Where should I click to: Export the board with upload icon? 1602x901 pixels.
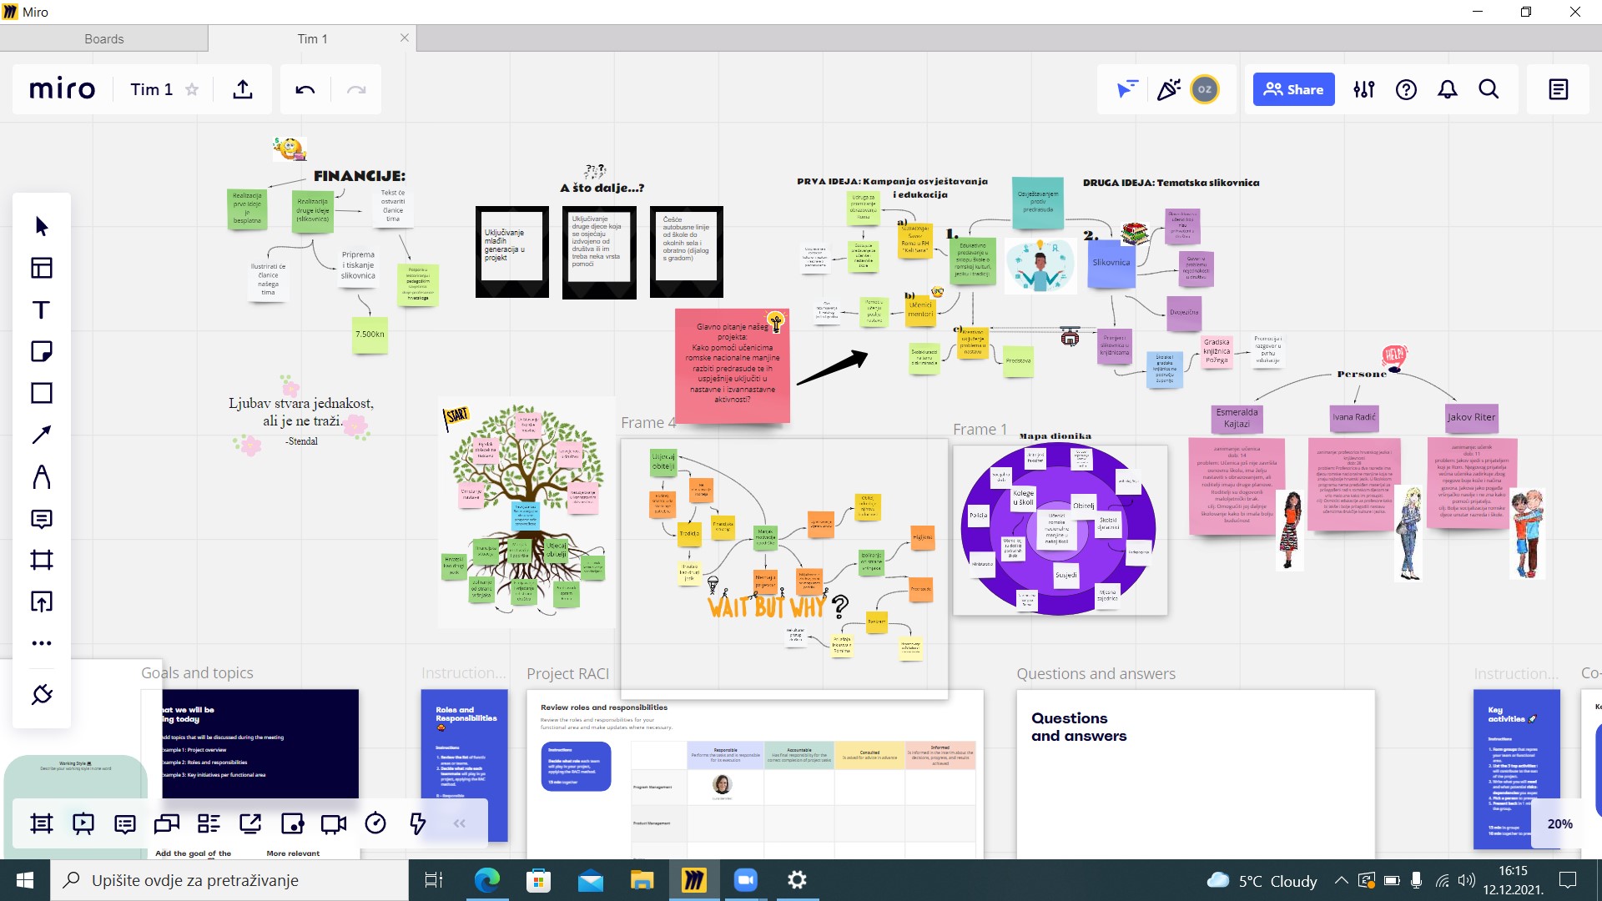243,89
